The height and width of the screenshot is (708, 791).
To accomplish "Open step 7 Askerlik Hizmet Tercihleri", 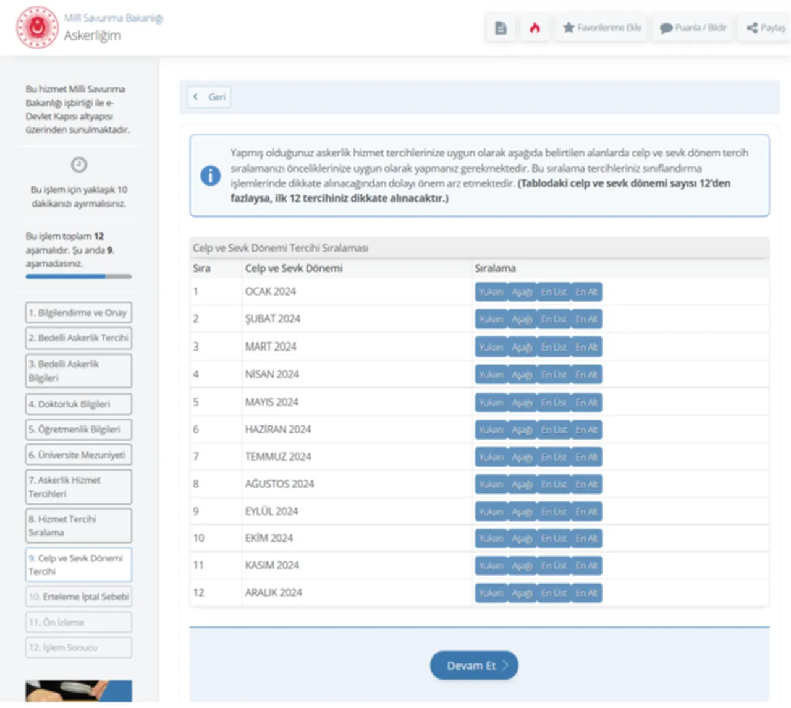I will click(78, 487).
